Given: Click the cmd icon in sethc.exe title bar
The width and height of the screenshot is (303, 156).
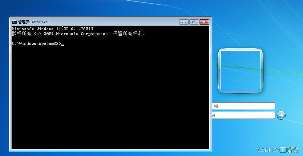Looking at the screenshot, I should (x=14, y=22).
